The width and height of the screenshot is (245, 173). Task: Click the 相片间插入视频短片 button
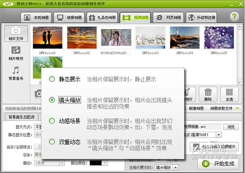point(214,146)
